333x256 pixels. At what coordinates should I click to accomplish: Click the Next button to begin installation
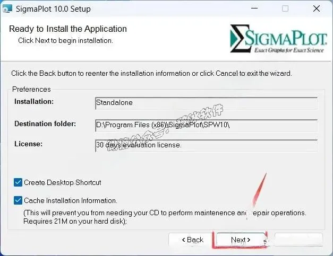241,240
